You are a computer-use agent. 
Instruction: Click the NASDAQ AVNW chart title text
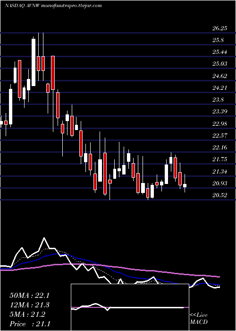tap(53, 6)
